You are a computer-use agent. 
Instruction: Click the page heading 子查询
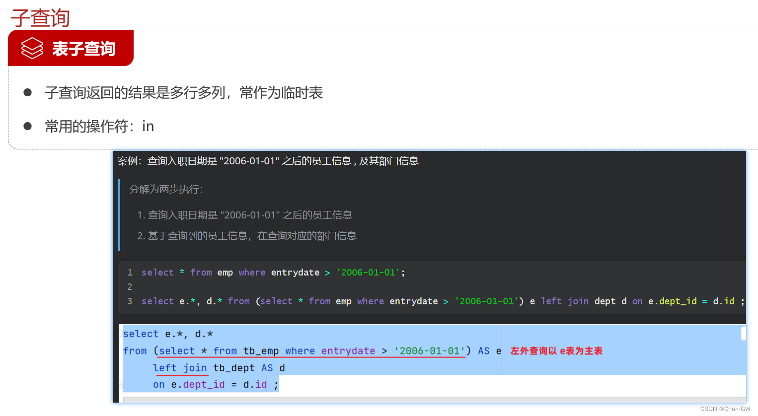coord(40,18)
